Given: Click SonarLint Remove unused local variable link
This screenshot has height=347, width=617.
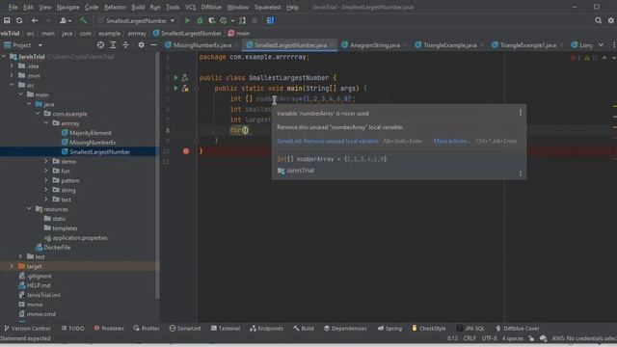Looking at the screenshot, I should coord(328,141).
